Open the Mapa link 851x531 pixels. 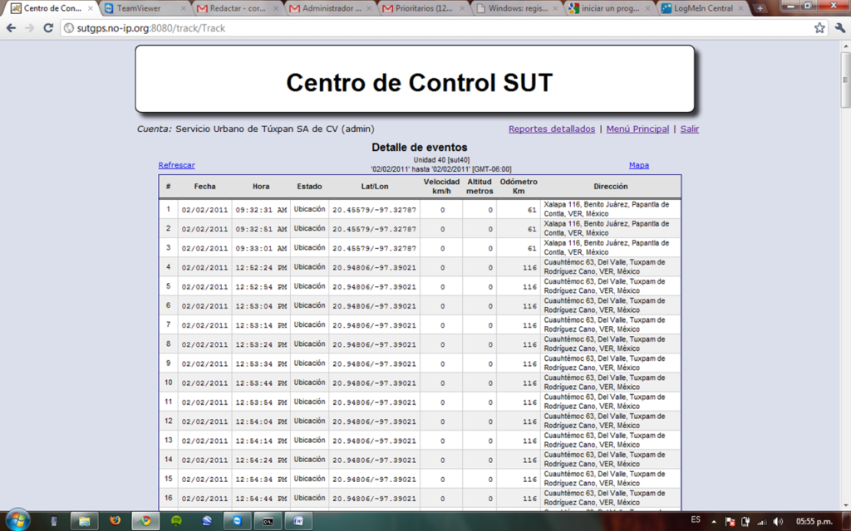(x=639, y=165)
